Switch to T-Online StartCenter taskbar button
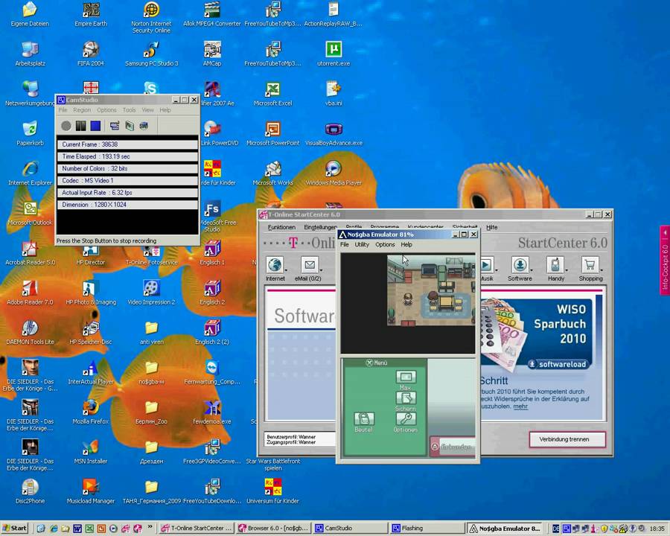The height and width of the screenshot is (536, 670). [196, 529]
